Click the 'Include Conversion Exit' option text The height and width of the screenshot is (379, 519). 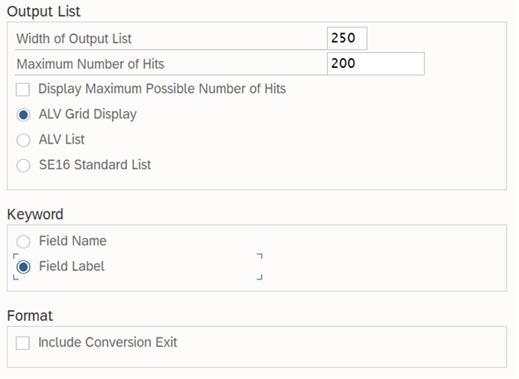pos(107,343)
